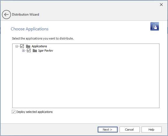Go back using the circular arrow button
The width and height of the screenshot is (168, 136).
pos(6,15)
